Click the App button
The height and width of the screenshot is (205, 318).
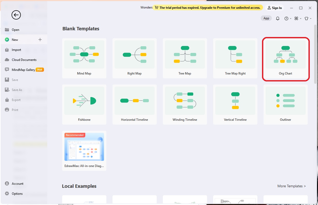266,18
